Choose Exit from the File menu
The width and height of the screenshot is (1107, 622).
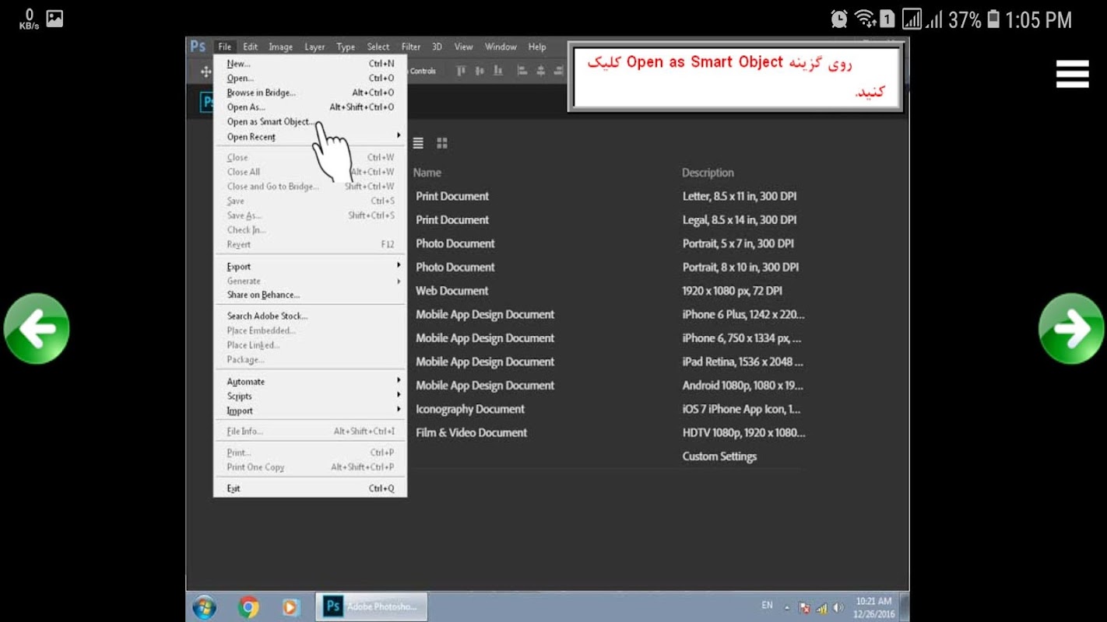[310, 488]
